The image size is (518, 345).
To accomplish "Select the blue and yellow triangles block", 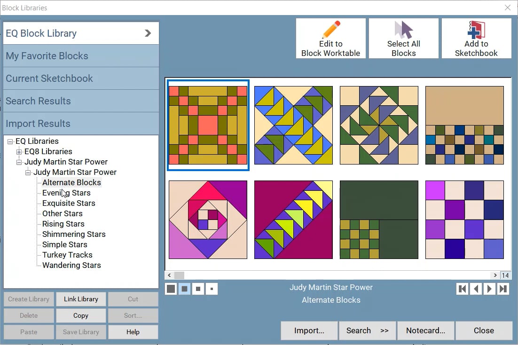I will (x=293, y=125).
